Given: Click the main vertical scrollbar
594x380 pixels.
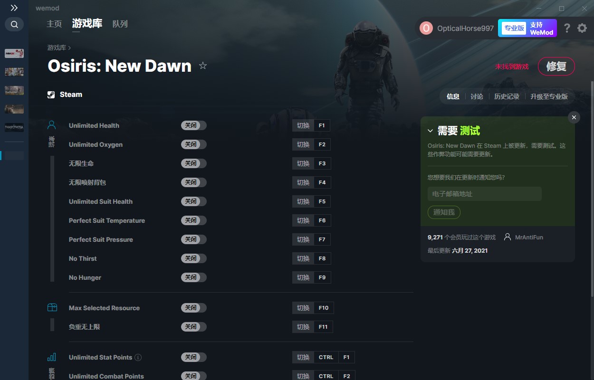Looking at the screenshot, I should coord(592,190).
